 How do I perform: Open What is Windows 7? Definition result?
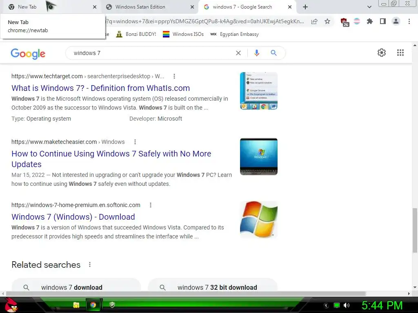tap(100, 88)
